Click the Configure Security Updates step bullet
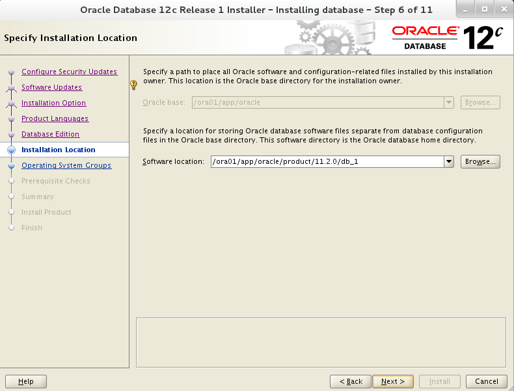Viewport: 514px width, 391px height. 11,72
